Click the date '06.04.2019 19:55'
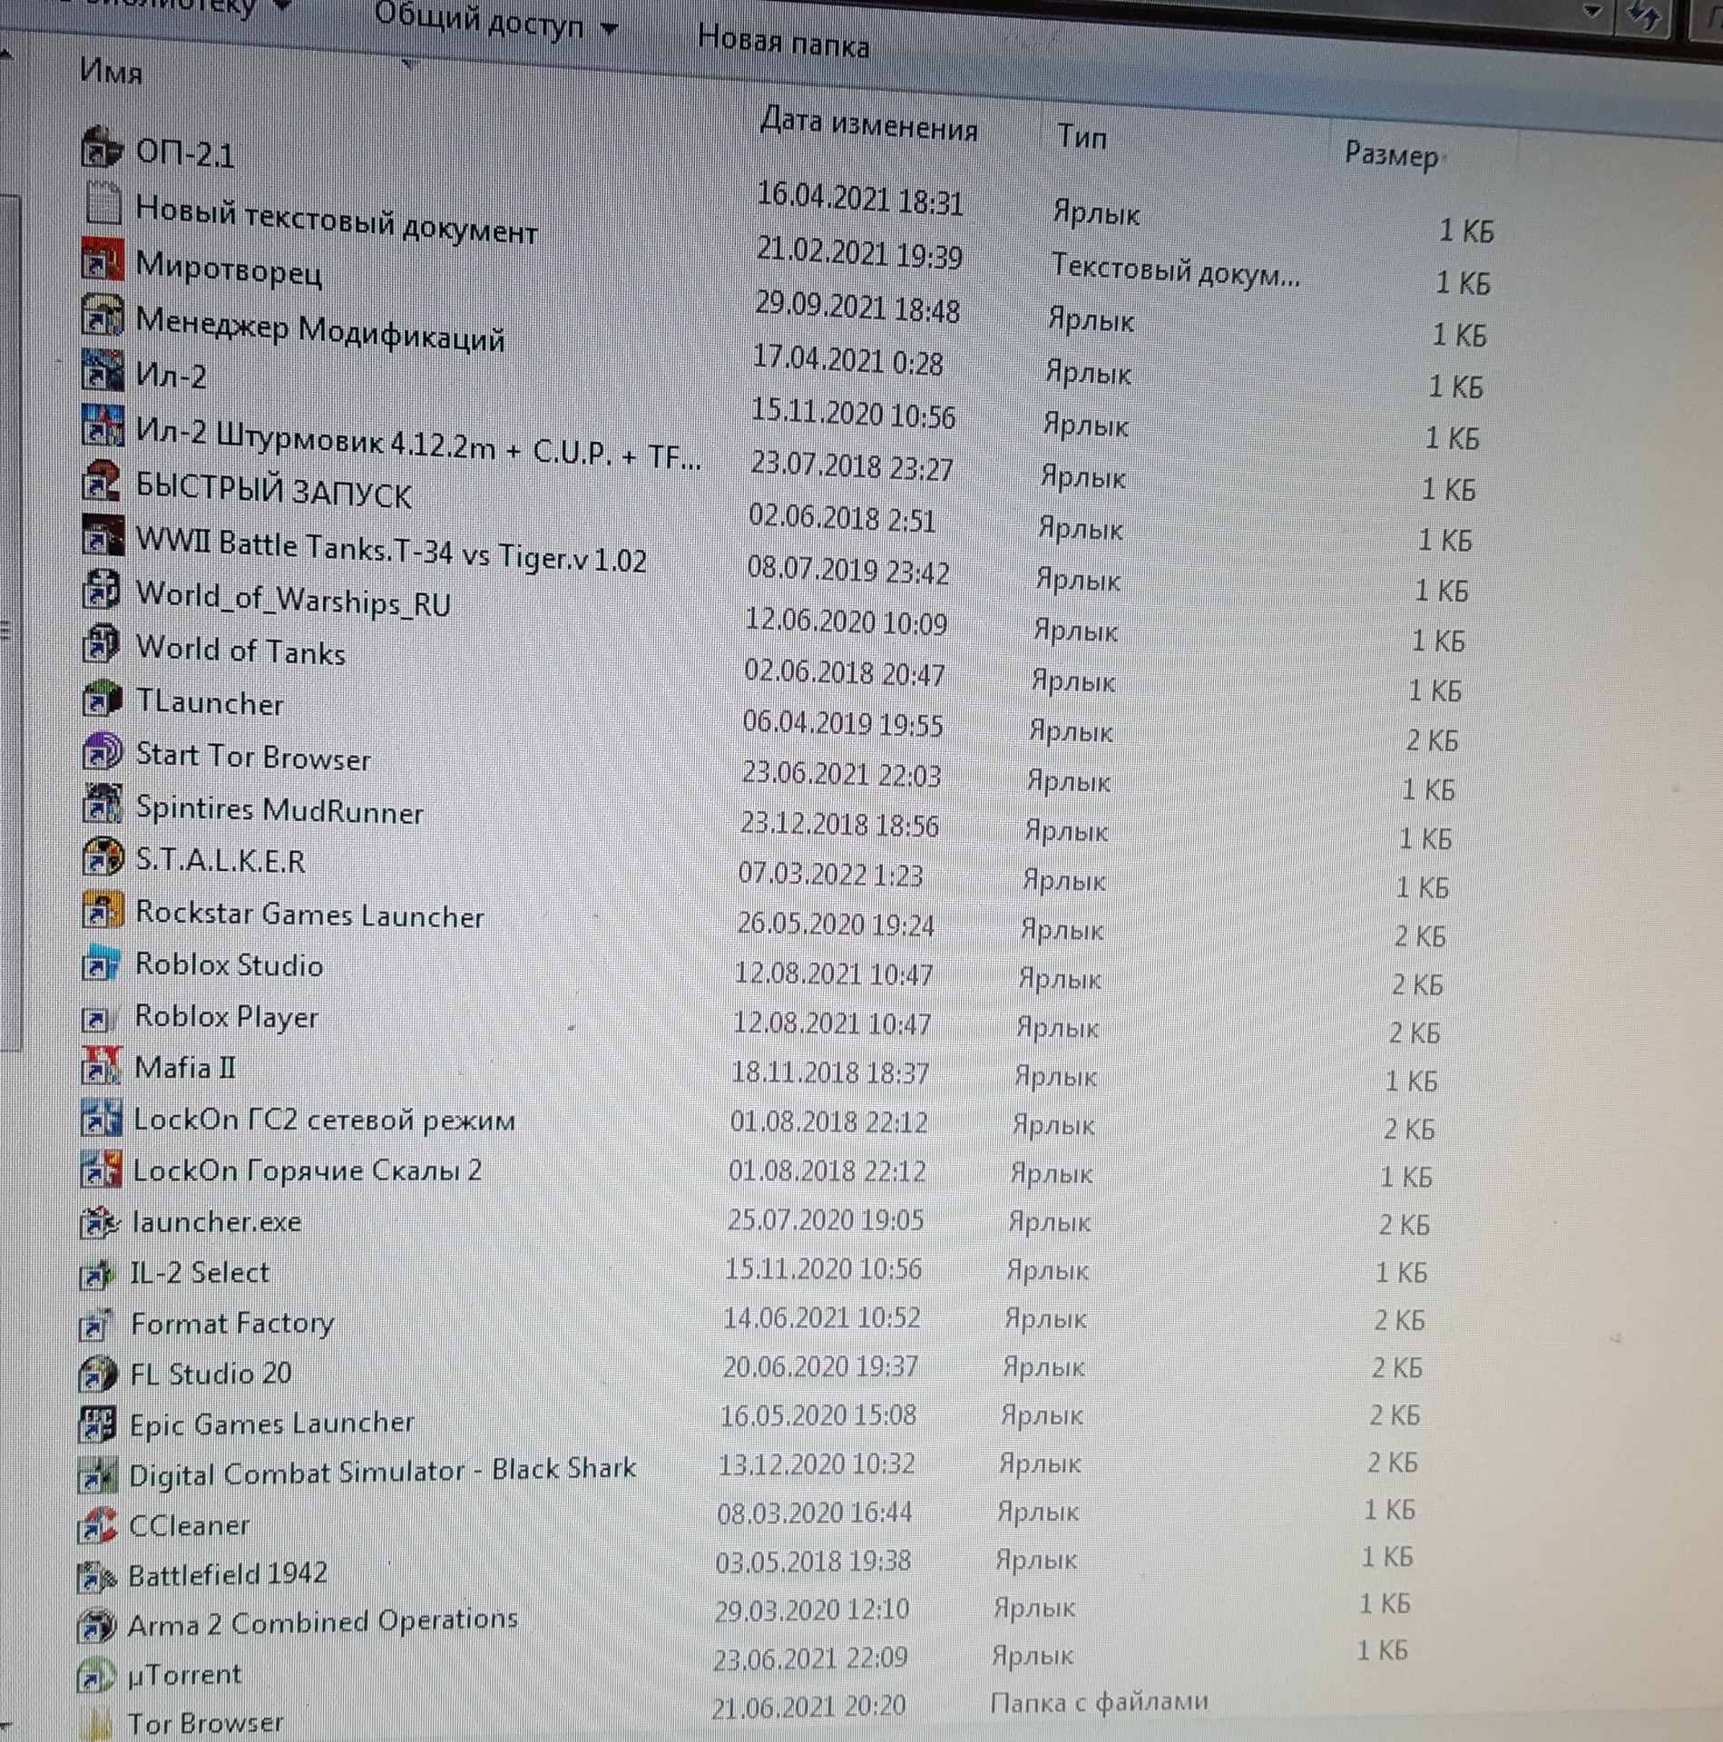Viewport: 1723px width, 1742px height. point(842,723)
